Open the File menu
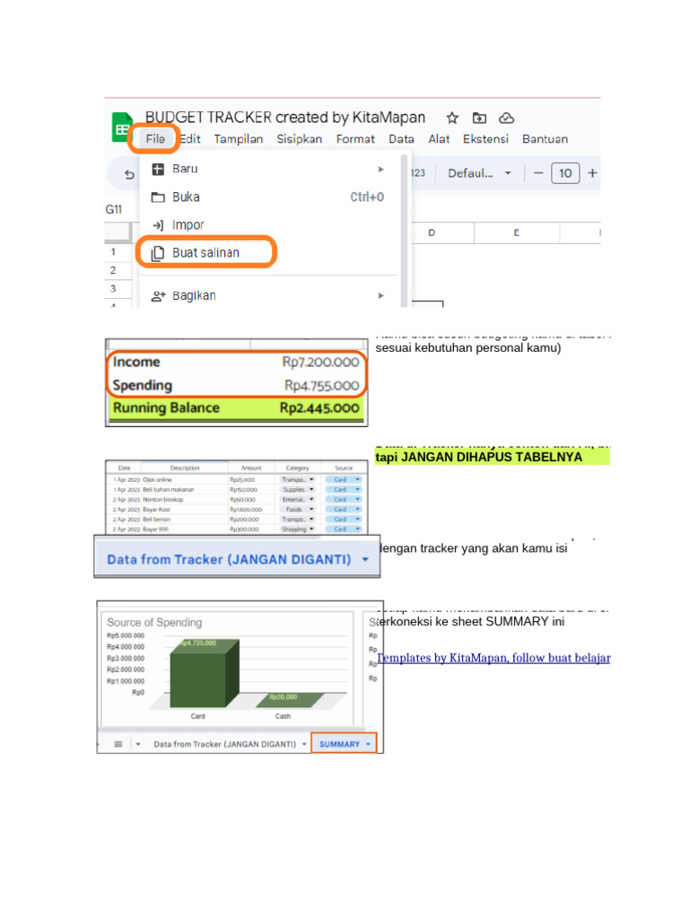This screenshot has height=919, width=689. (x=155, y=139)
